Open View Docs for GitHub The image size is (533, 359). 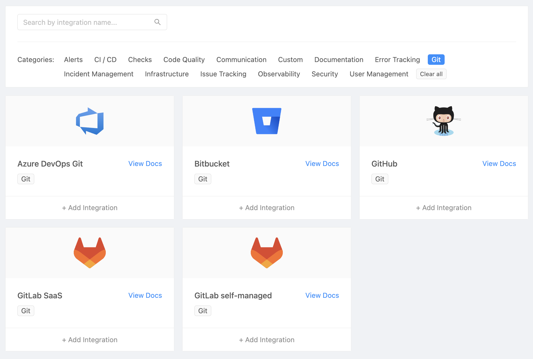[499, 164]
